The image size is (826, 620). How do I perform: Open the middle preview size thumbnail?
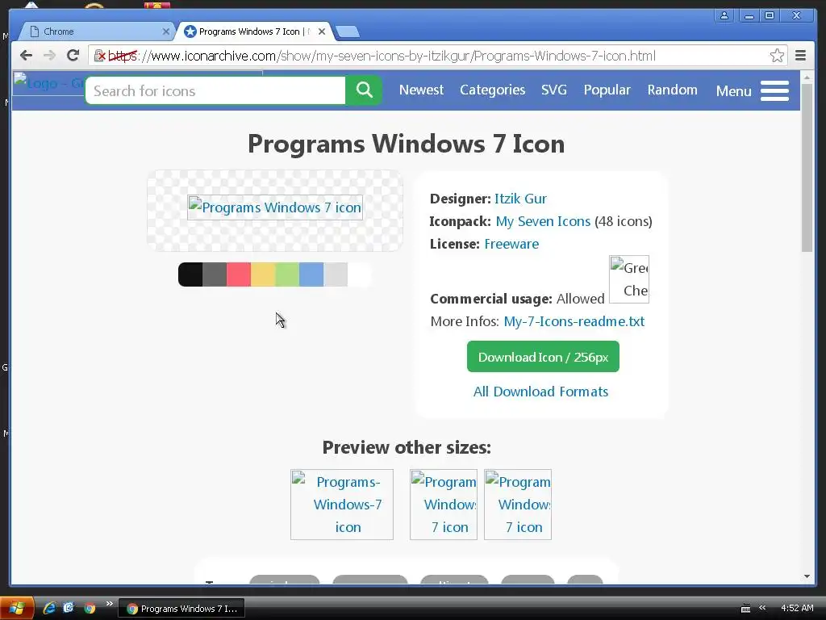pos(444,505)
